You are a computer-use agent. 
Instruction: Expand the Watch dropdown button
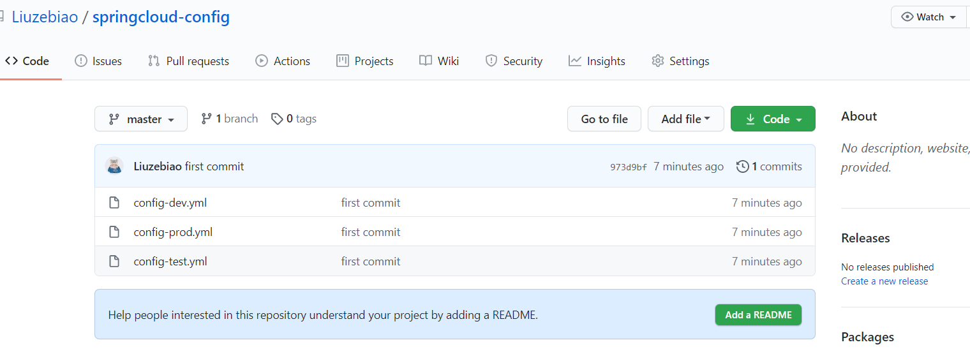pos(929,17)
